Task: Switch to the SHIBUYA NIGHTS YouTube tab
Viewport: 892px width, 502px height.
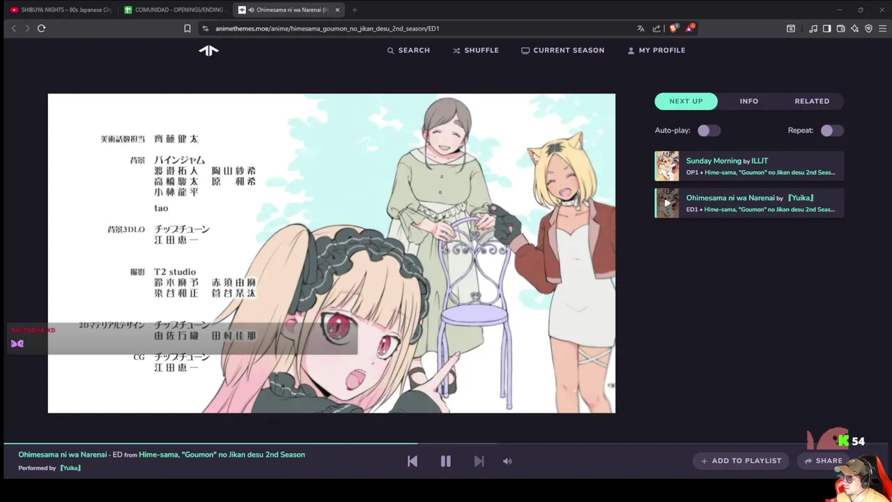Action: pyautogui.click(x=61, y=10)
